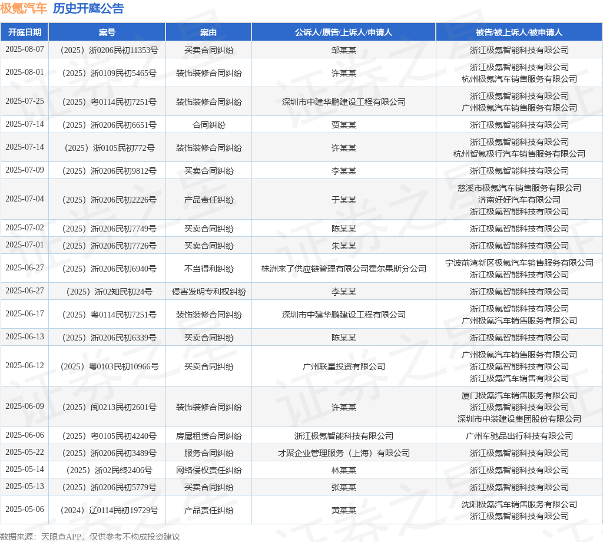This screenshot has width=603, height=542.
Task: Click plaintiff 株洲来了供应链管理有限公司霍尔果斯分公司
Action: tap(344, 269)
